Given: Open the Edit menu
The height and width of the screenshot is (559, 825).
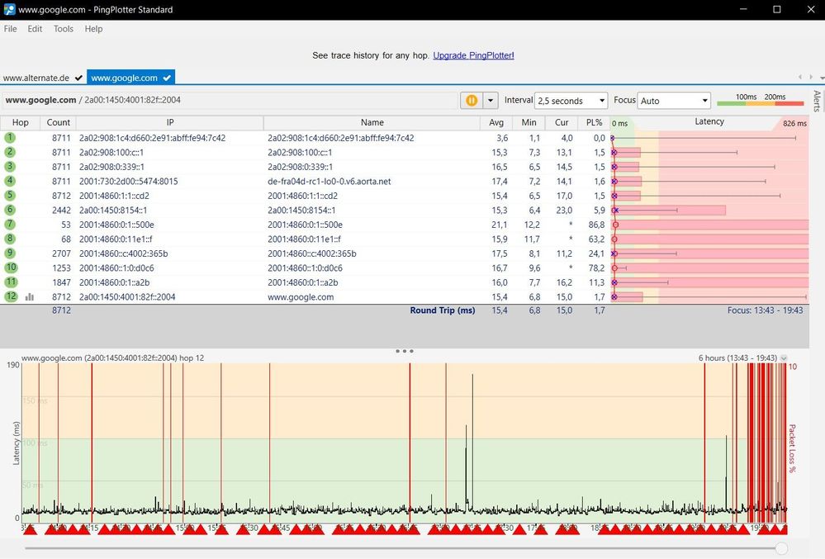Looking at the screenshot, I should click(35, 29).
